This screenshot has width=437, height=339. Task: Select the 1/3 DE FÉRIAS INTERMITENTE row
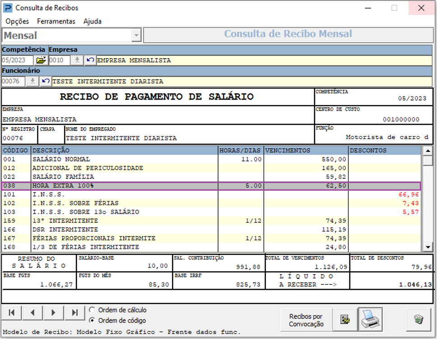[x=211, y=247]
